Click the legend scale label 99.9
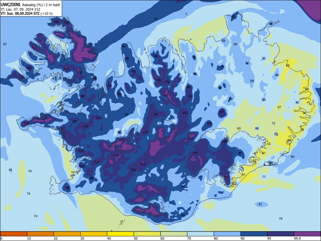321x241 pixels. [x=297, y=238]
